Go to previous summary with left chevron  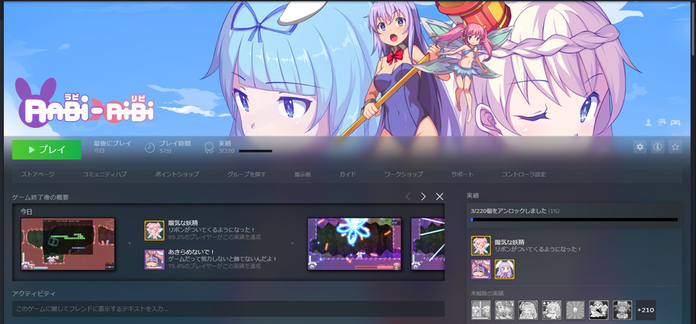(x=408, y=196)
